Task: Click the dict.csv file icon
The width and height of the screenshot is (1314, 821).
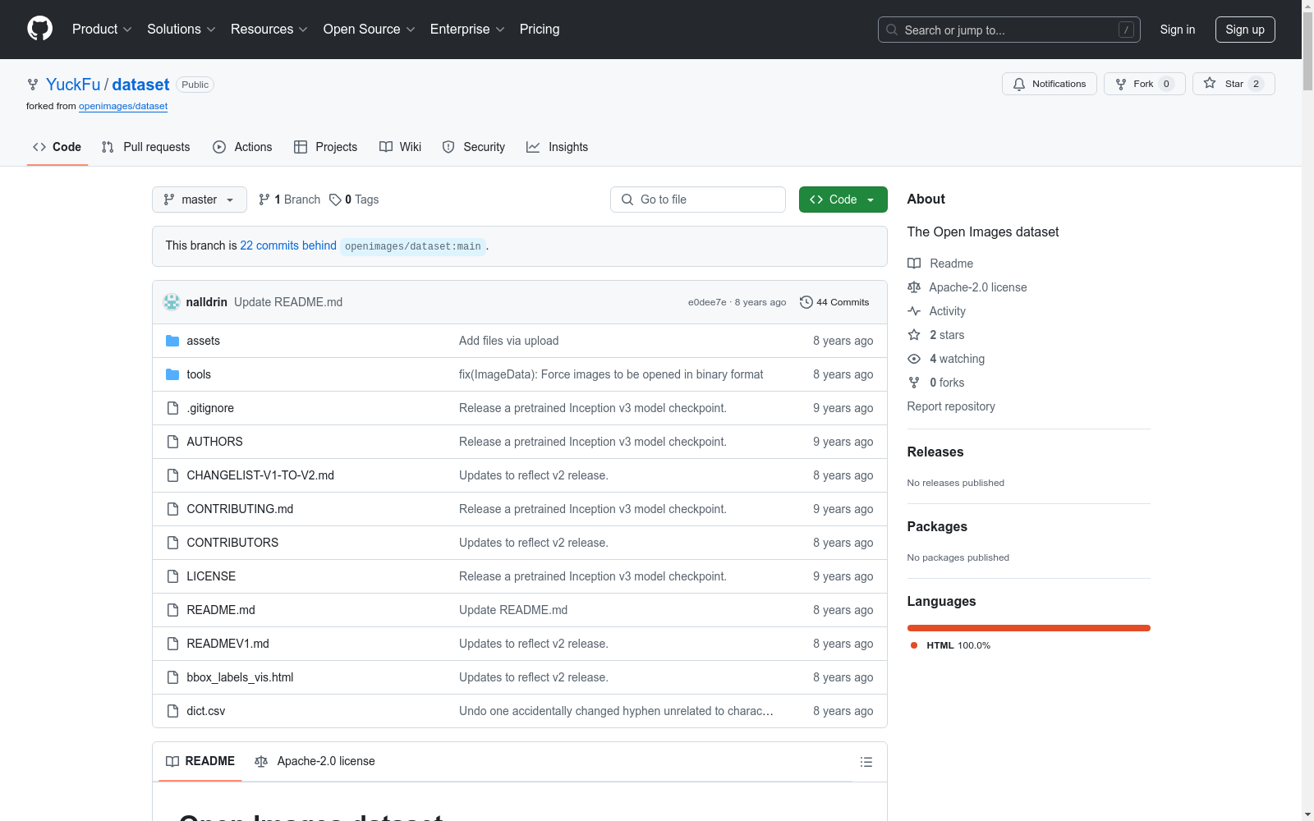Action: click(x=172, y=711)
